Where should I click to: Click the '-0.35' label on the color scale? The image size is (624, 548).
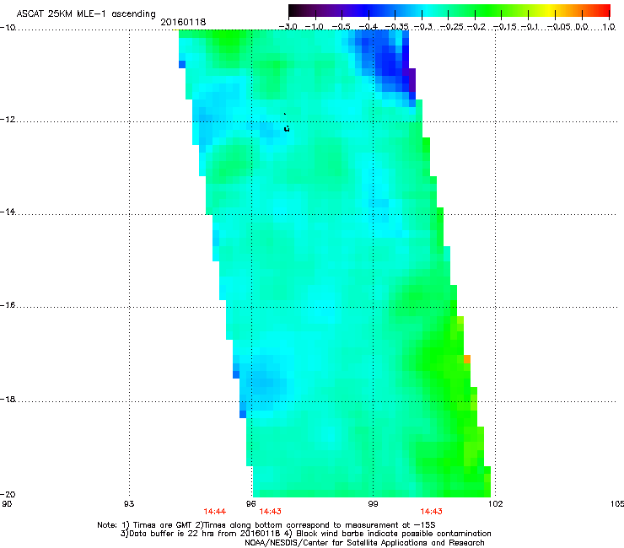[x=395, y=27]
